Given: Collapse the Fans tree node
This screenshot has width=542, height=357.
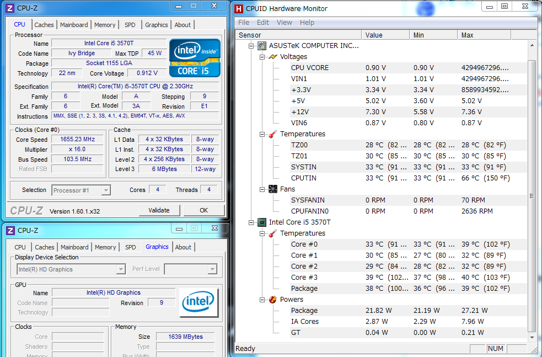Looking at the screenshot, I should pos(262,189).
